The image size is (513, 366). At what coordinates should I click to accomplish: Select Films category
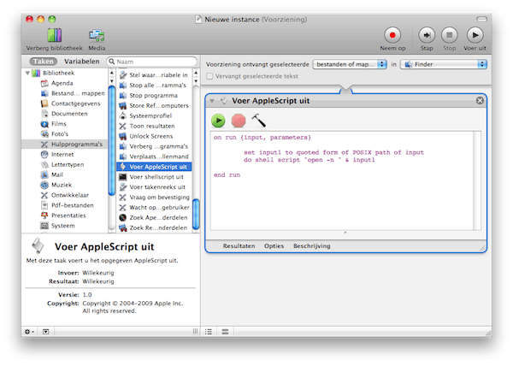click(x=53, y=124)
